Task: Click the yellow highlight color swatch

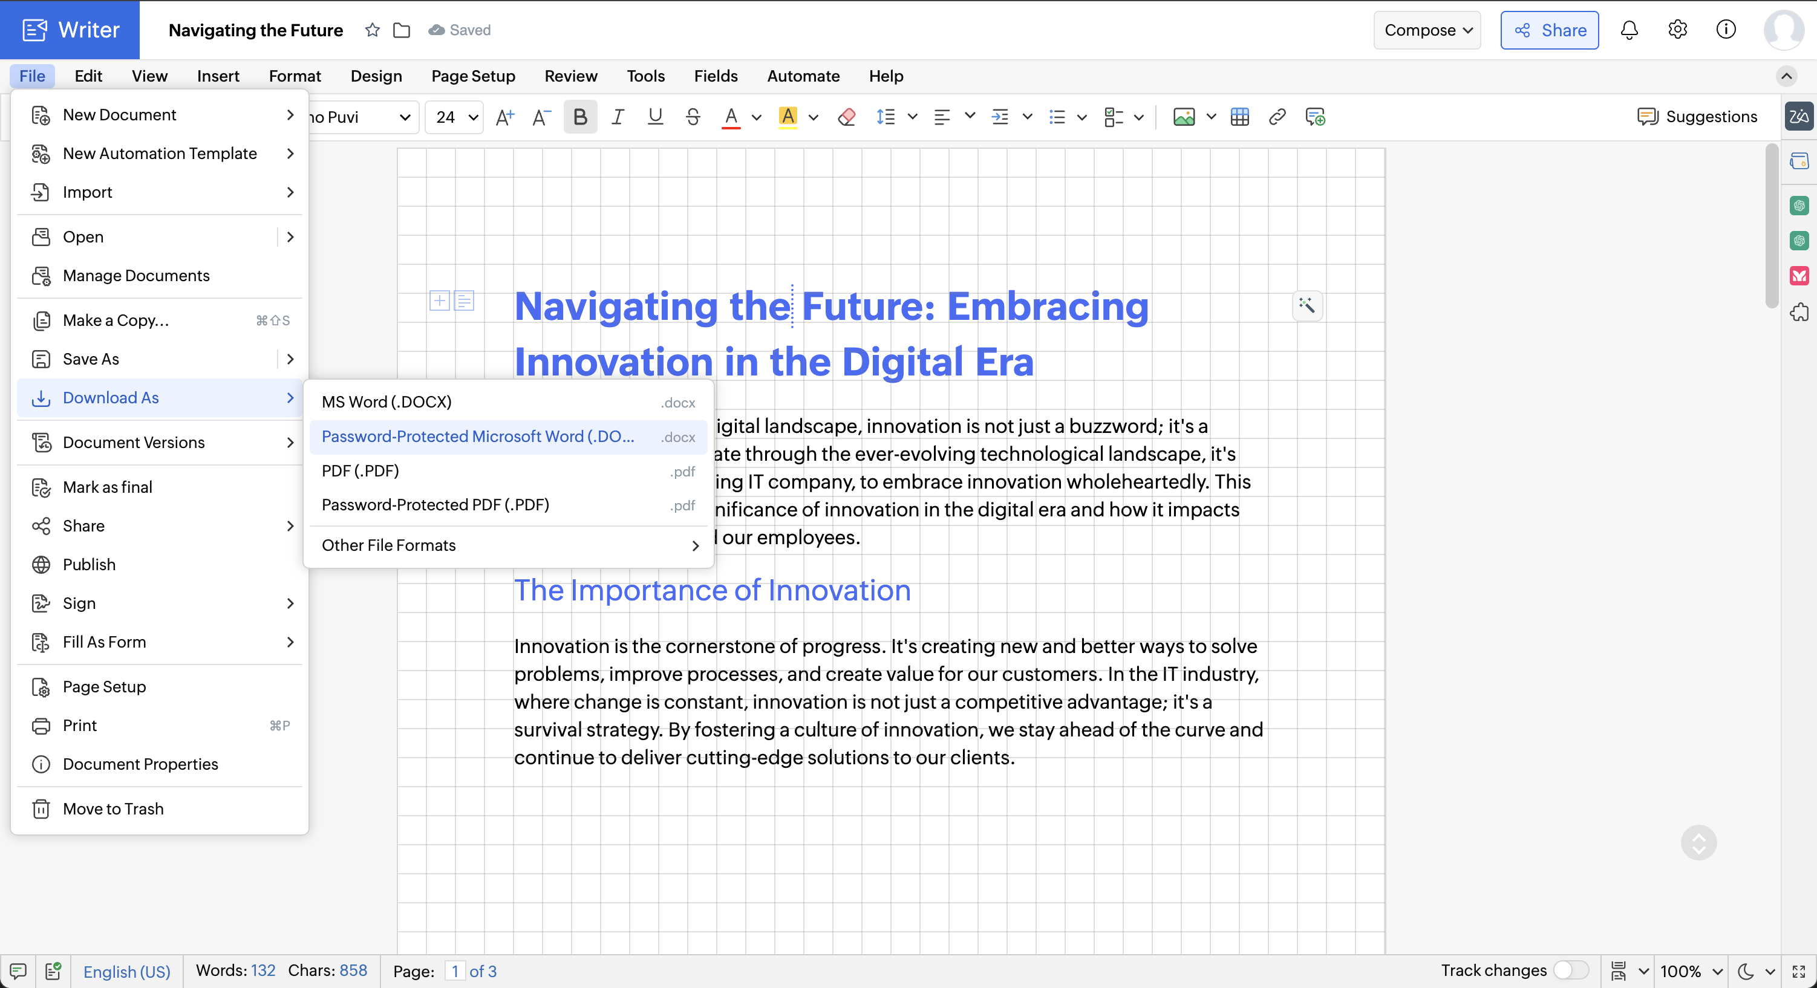Action: [x=788, y=117]
